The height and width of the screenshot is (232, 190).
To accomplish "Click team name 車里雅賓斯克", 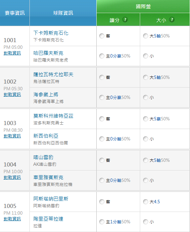I will 48,178.
